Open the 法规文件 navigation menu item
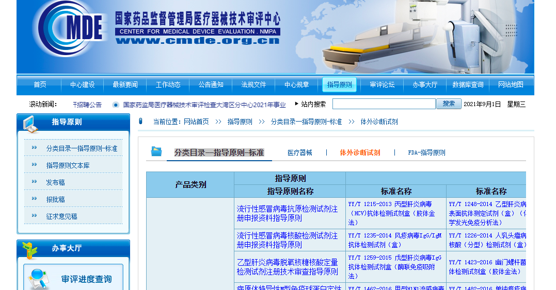This screenshot has width=556, height=290. click(253, 84)
